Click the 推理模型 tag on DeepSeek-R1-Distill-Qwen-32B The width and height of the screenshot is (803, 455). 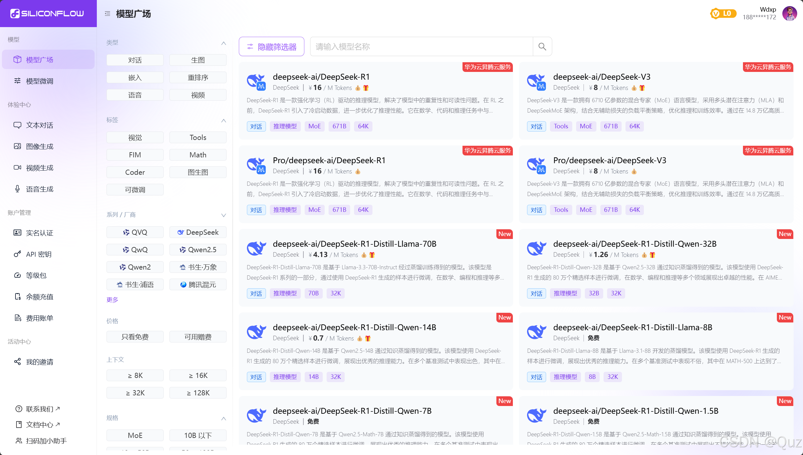[x=565, y=293]
